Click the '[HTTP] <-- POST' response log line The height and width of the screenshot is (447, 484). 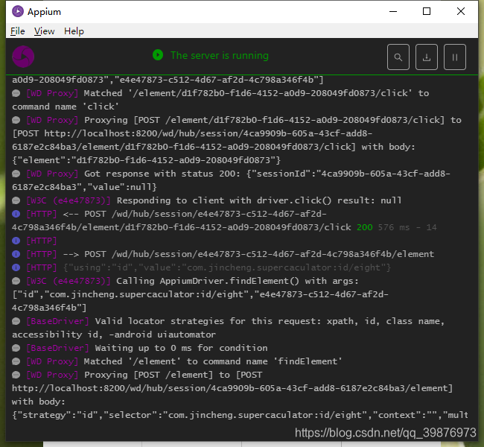(x=224, y=221)
